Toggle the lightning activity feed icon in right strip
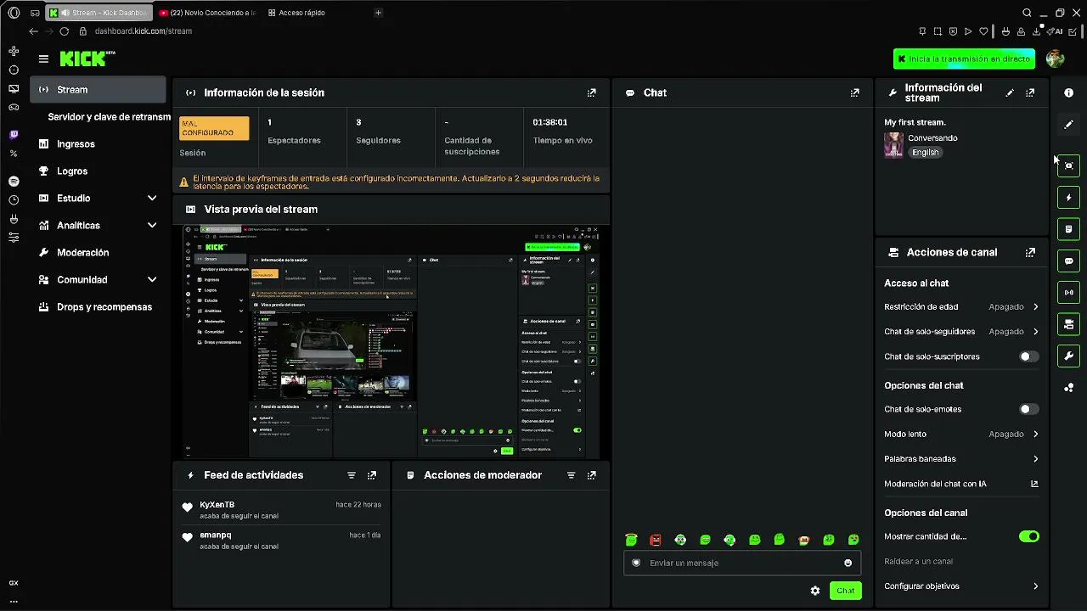 (1069, 198)
